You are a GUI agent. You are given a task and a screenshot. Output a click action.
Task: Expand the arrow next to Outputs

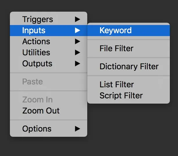[77, 64]
